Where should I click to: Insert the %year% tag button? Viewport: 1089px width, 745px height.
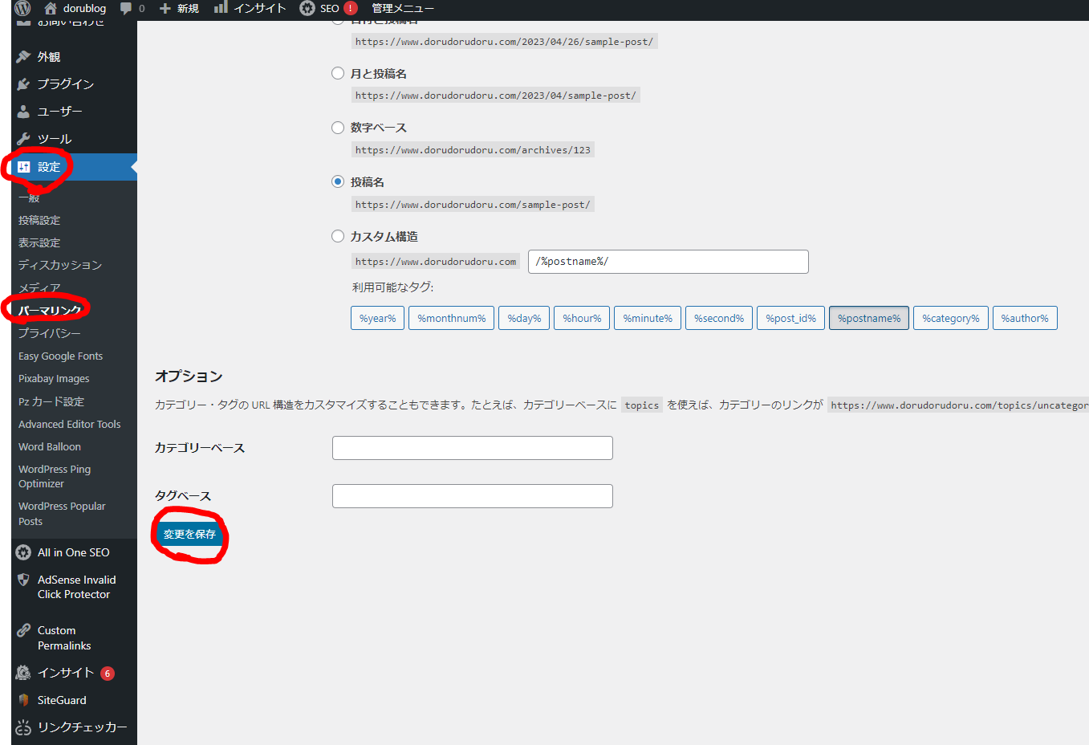click(377, 318)
